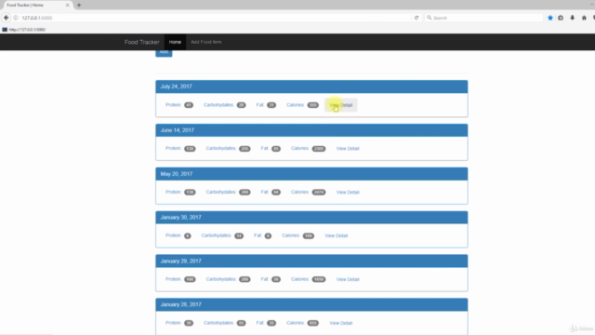The width and height of the screenshot is (595, 335).
Task: Open the site information icon in address bar
Action: pyautogui.click(x=16, y=18)
